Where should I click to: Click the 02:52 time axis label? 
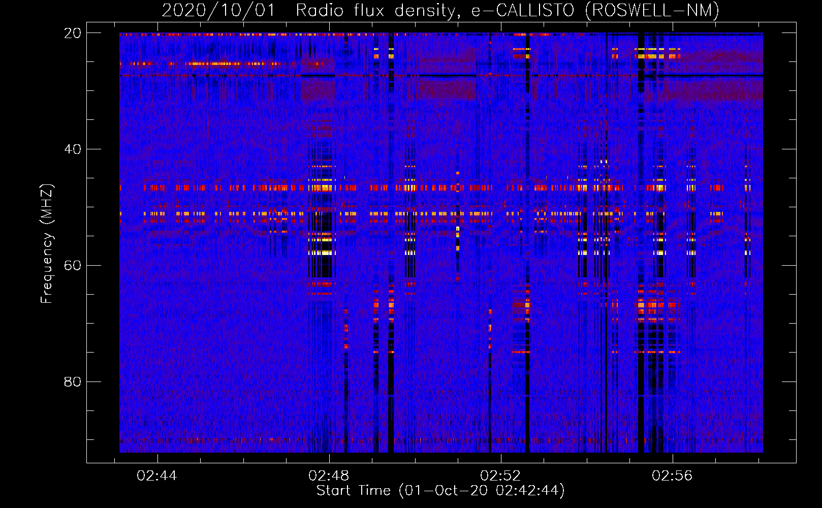(500, 475)
